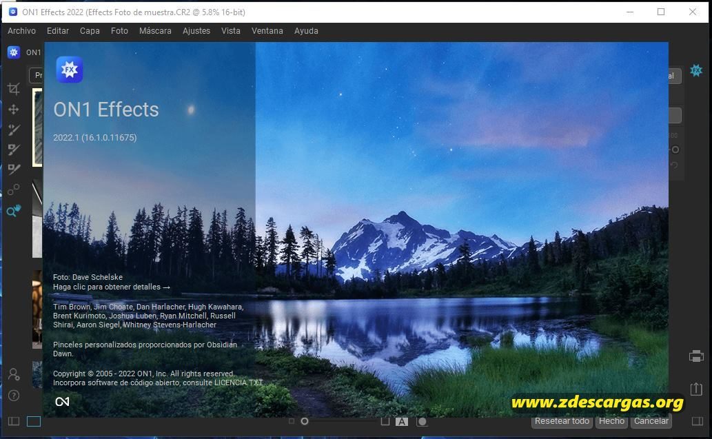Click the opacity slider knob in right panel
Screen dimensions: 712x439
pos(675,150)
